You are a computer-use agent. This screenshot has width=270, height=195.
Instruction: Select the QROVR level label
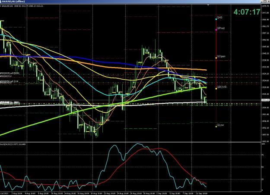pyautogui.click(x=222, y=87)
